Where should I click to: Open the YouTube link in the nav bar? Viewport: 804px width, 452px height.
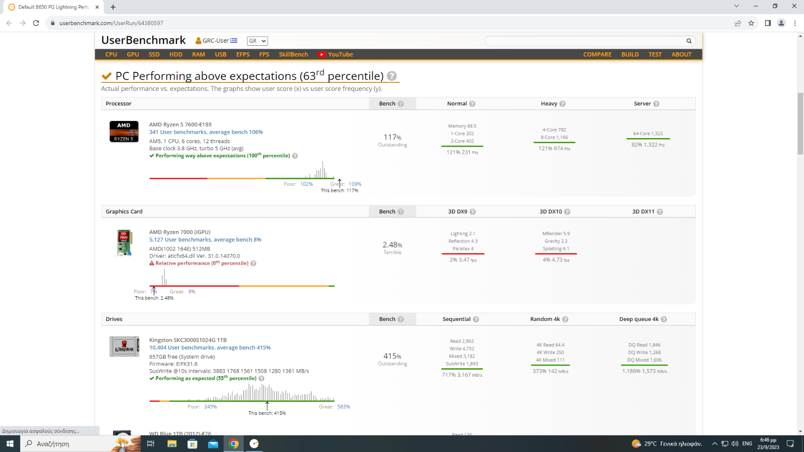pyautogui.click(x=336, y=55)
